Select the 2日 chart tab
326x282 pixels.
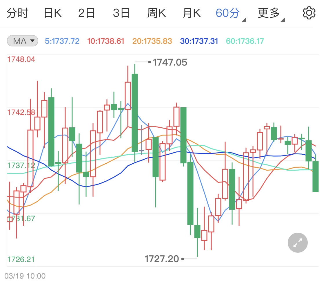(86, 13)
